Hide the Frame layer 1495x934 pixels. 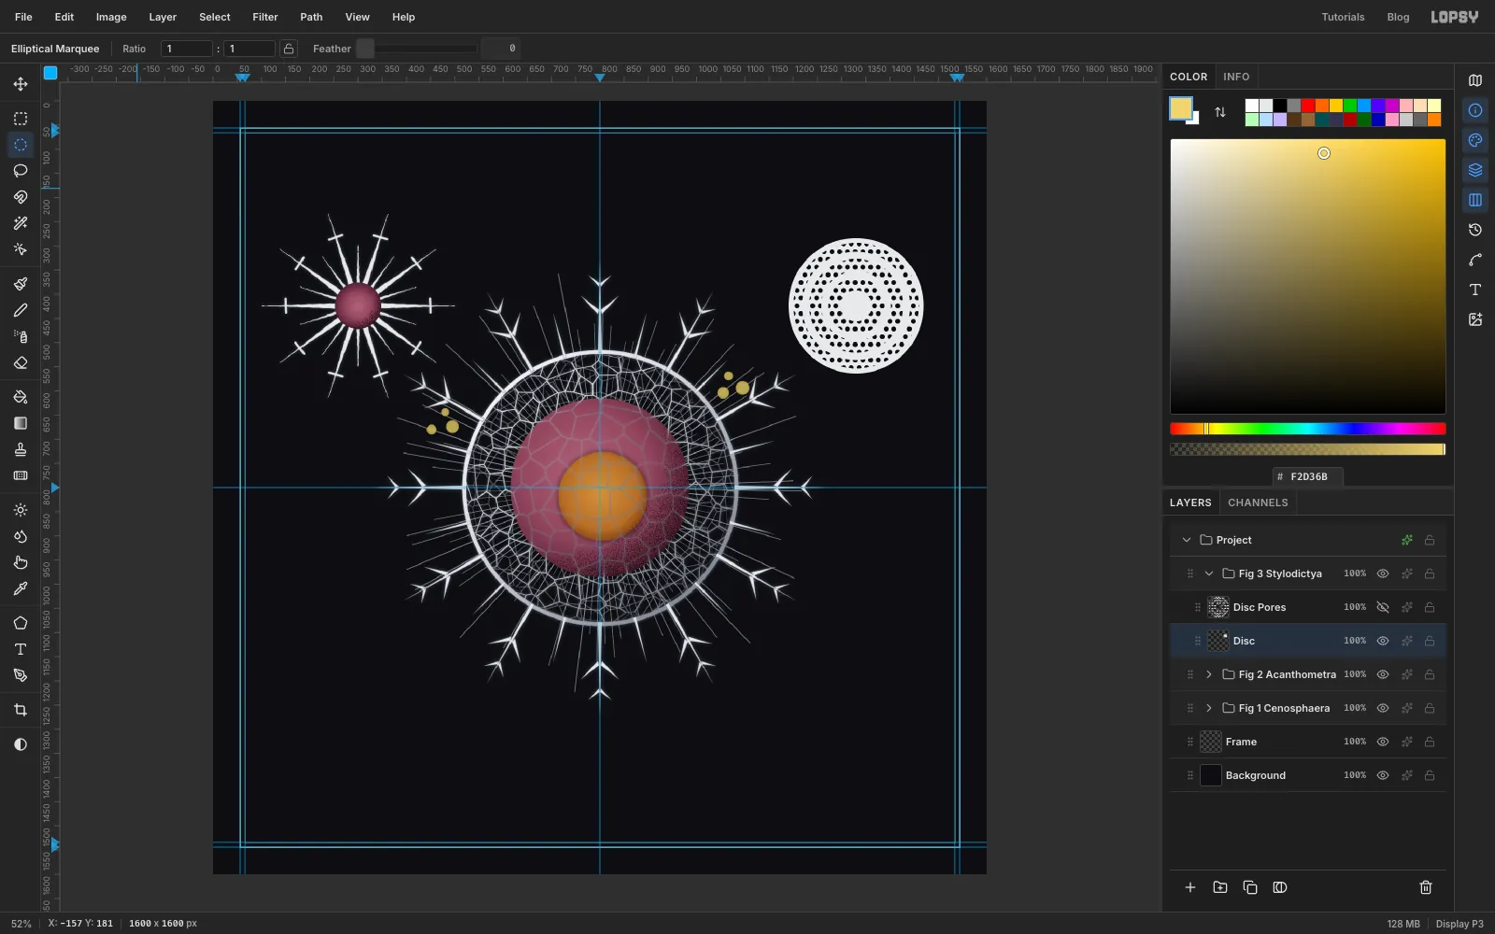(x=1383, y=742)
